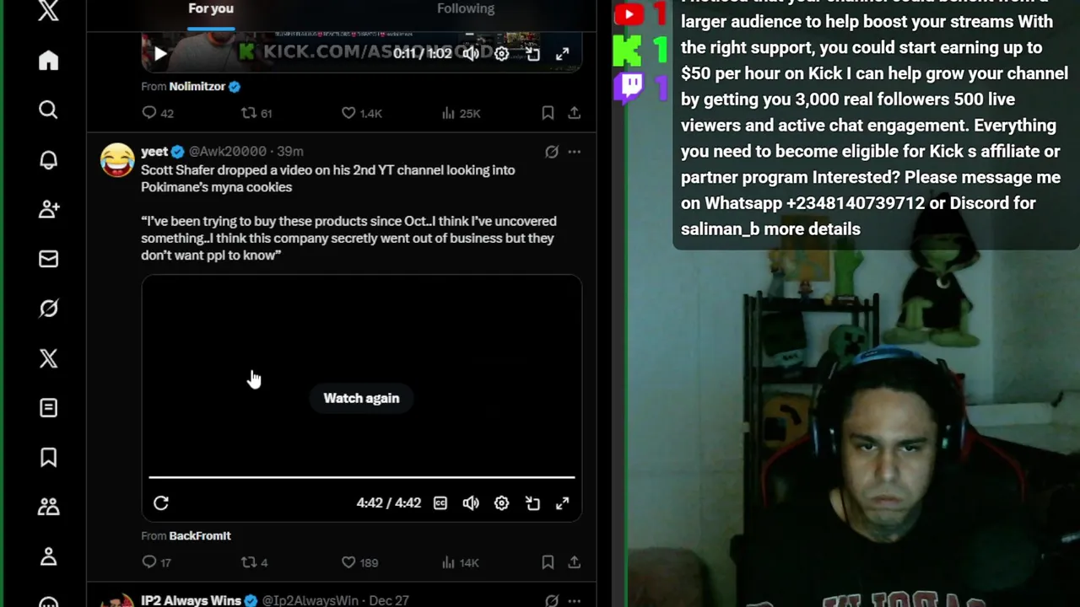Expand 4:42 video to fullscreen

pos(563,503)
